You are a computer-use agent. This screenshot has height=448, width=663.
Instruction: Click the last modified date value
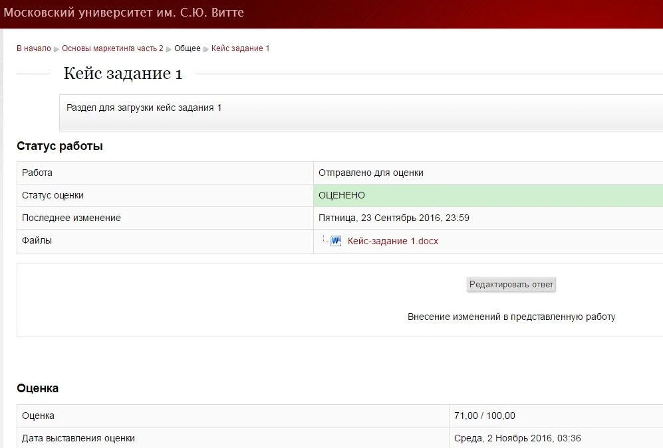coord(394,218)
